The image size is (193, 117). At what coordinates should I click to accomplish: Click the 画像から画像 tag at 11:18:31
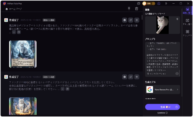pyautogui.click(x=49, y=20)
